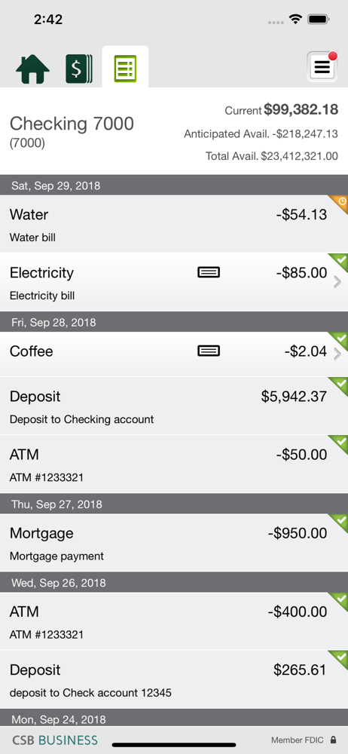Open the Water bill transaction
Image resolution: width=348 pixels, height=754 pixels.
coord(174,224)
